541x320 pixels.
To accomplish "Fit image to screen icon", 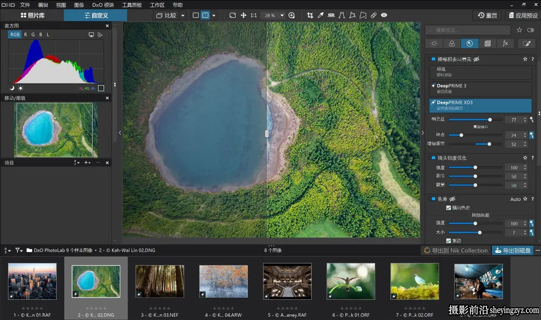I will (x=233, y=15).
